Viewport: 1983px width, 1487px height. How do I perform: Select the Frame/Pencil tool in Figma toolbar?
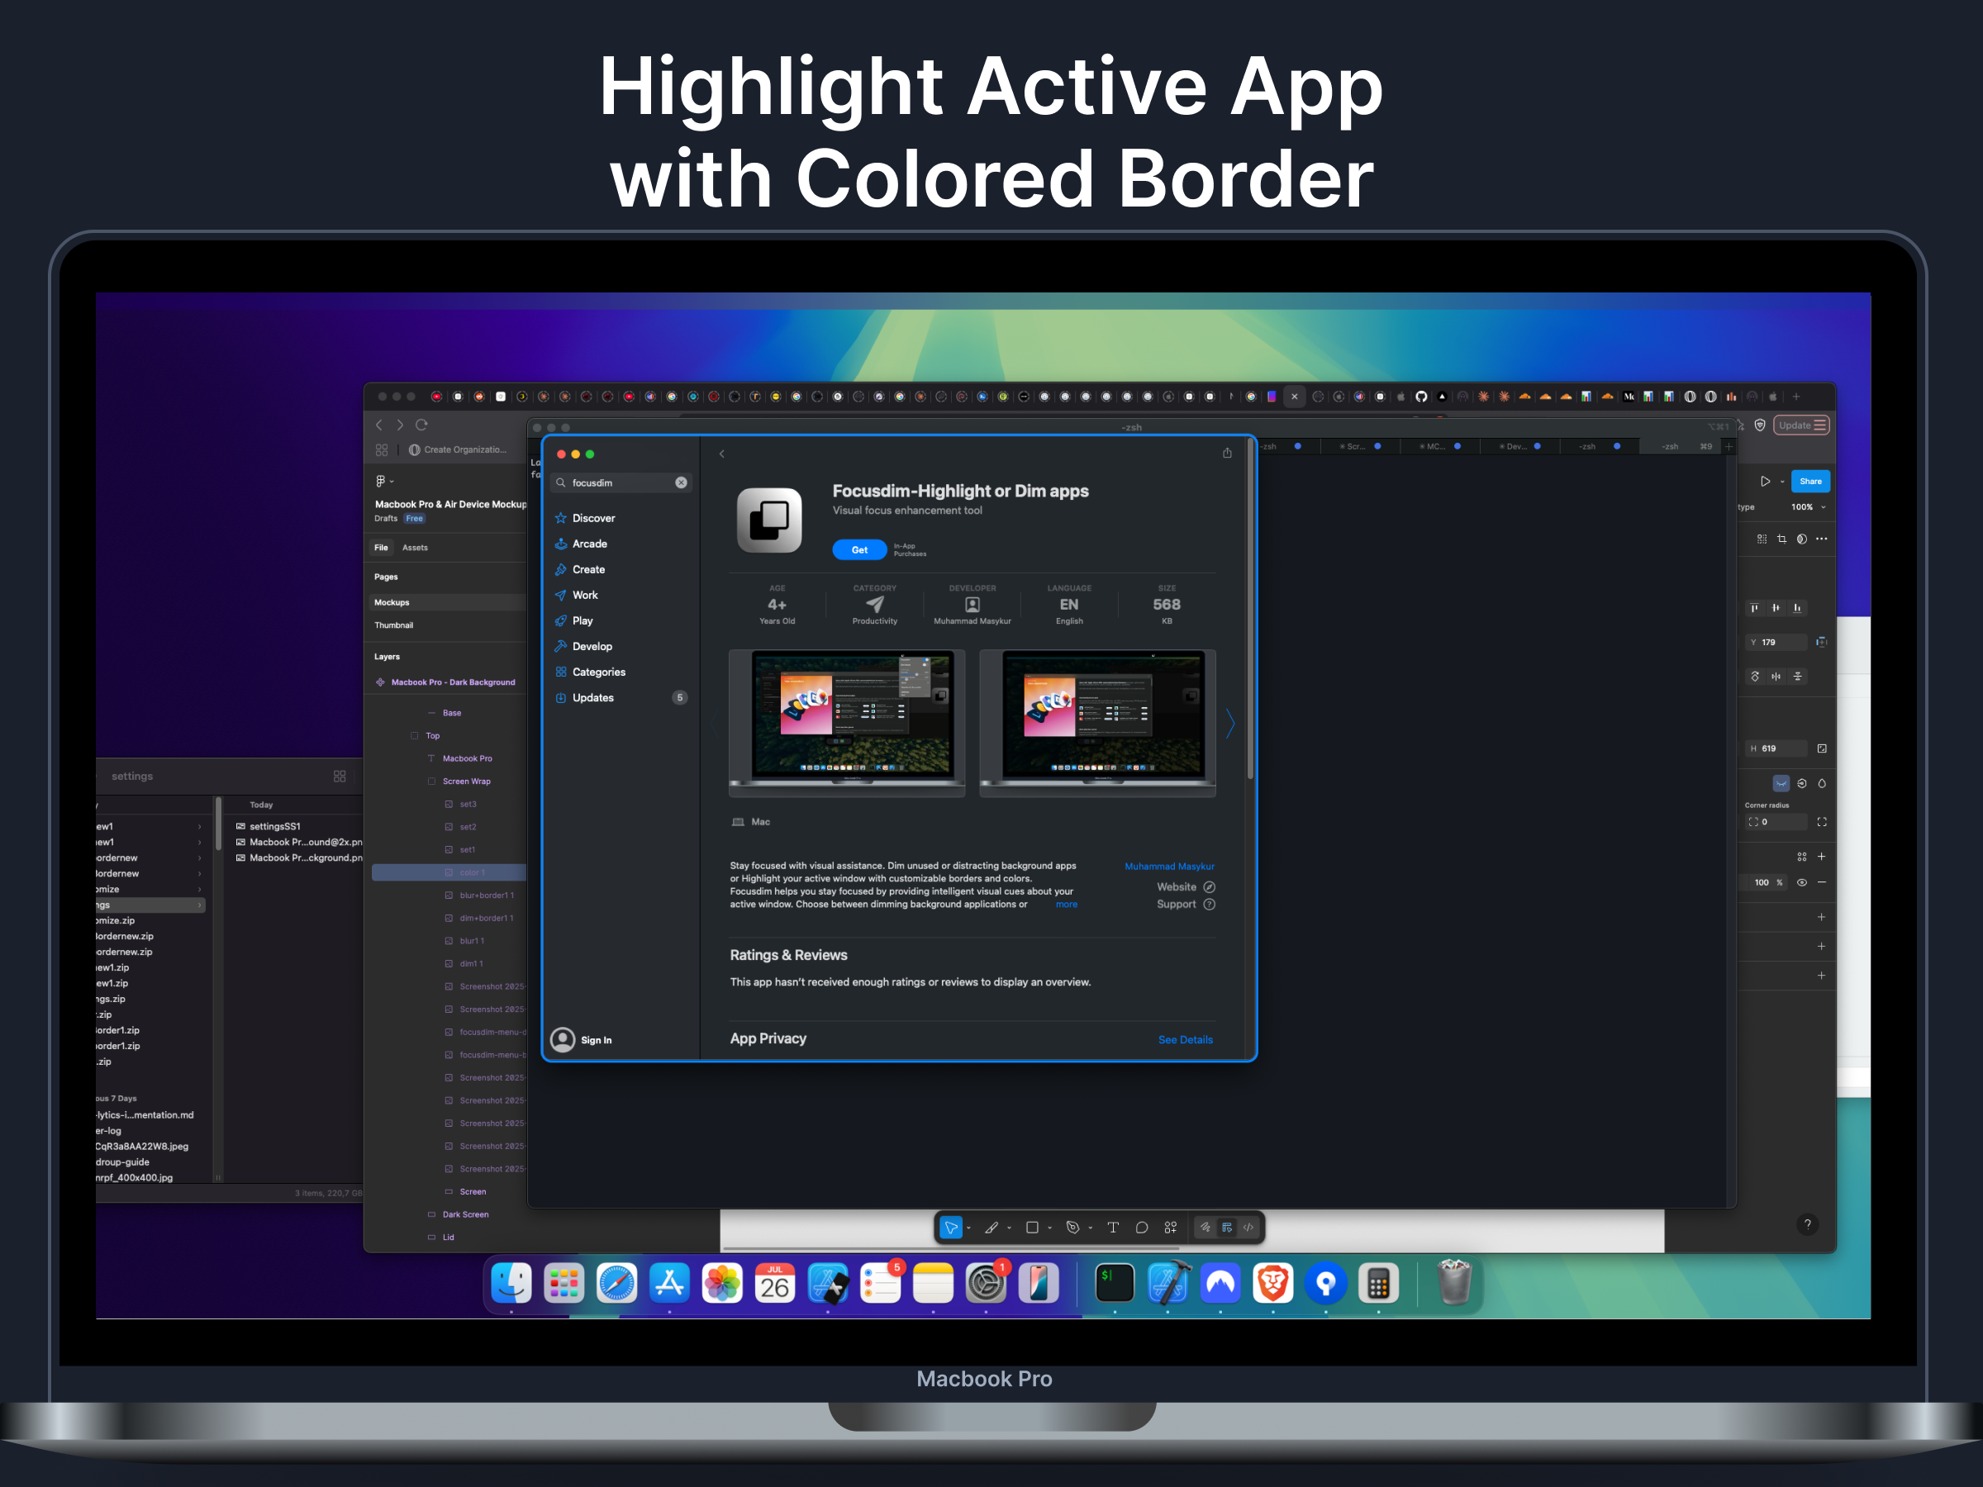[991, 1227]
